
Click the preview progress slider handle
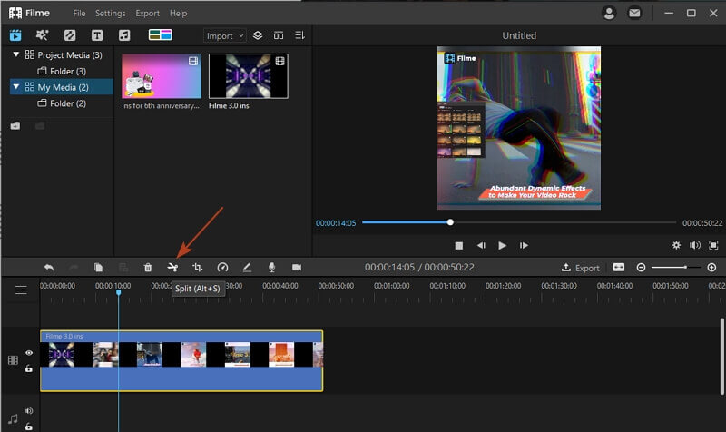tap(450, 222)
